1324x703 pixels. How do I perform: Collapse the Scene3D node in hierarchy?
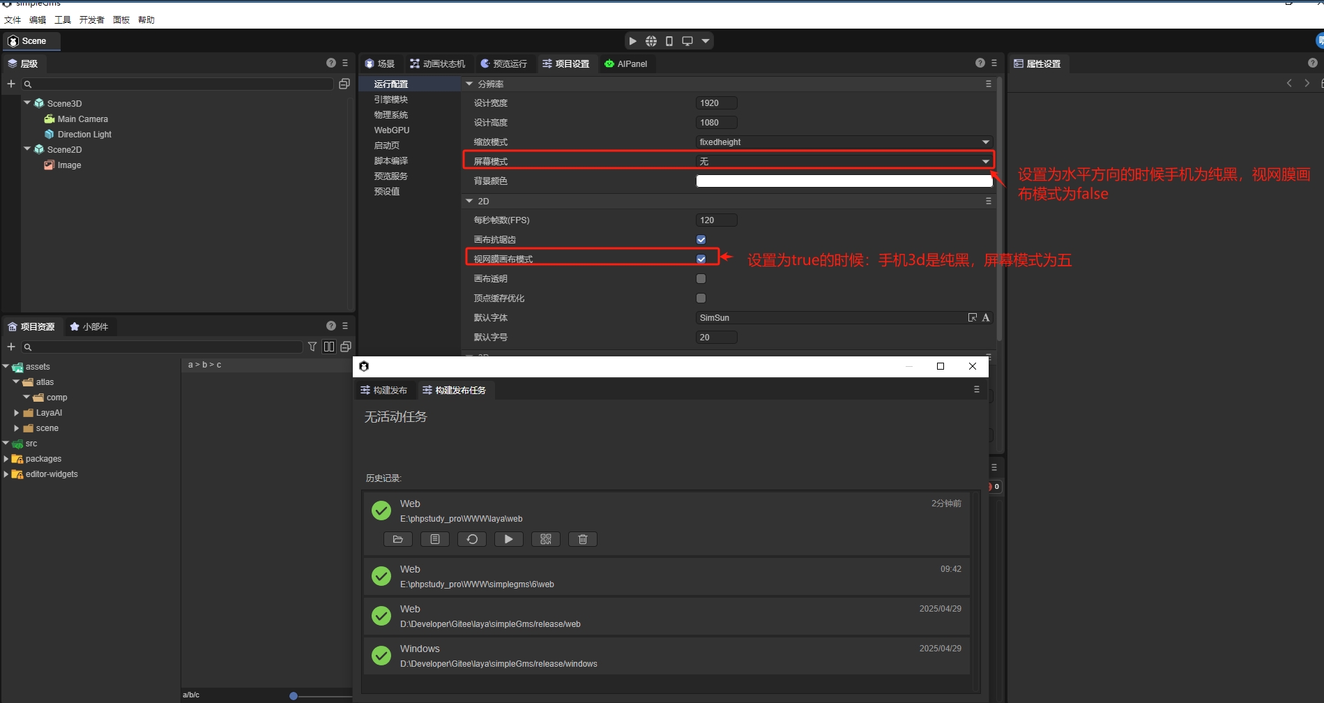click(x=28, y=103)
